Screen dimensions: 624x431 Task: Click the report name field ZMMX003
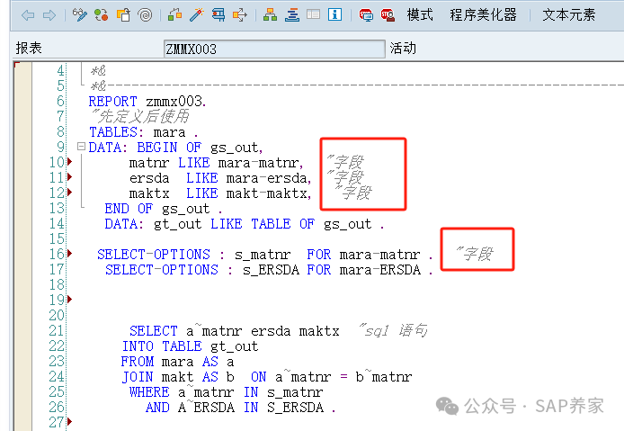pyautogui.click(x=274, y=49)
